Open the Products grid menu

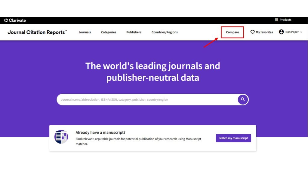pyautogui.click(x=276, y=20)
